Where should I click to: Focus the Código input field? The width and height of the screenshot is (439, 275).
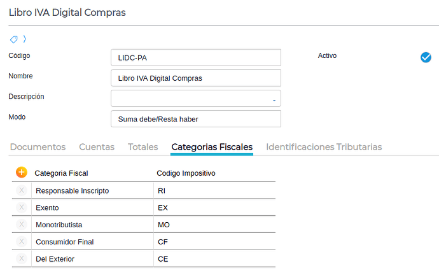(x=195, y=58)
